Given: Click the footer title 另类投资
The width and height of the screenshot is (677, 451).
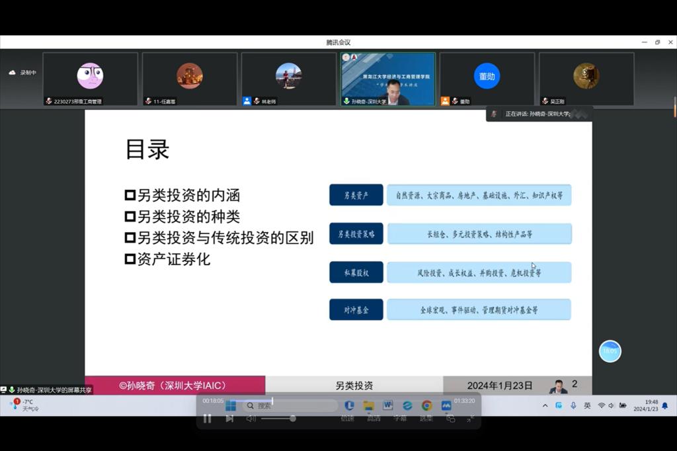Looking at the screenshot, I should tap(354, 386).
